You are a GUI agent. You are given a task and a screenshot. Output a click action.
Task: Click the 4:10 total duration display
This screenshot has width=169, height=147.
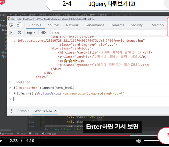30,141
